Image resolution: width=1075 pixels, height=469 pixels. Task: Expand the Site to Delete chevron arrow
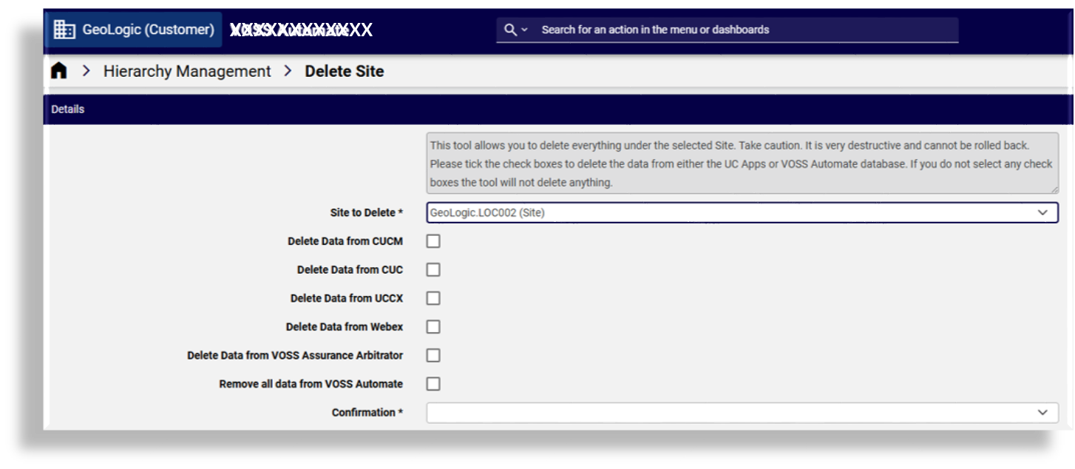click(x=1044, y=212)
